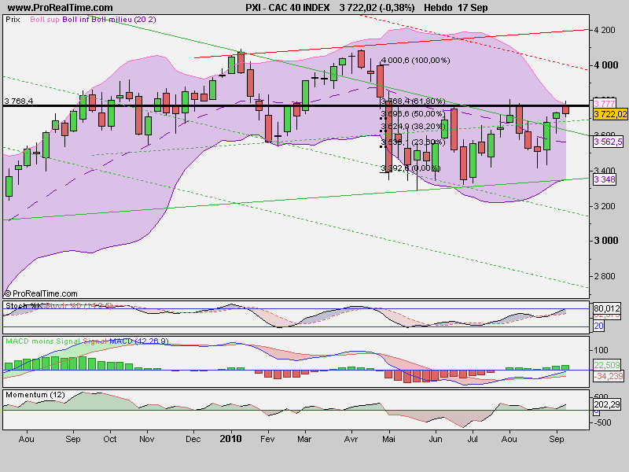Image resolution: width=629 pixels, height=472 pixels.
Task: Select the MACD moins Signal label
Action: pos(42,341)
